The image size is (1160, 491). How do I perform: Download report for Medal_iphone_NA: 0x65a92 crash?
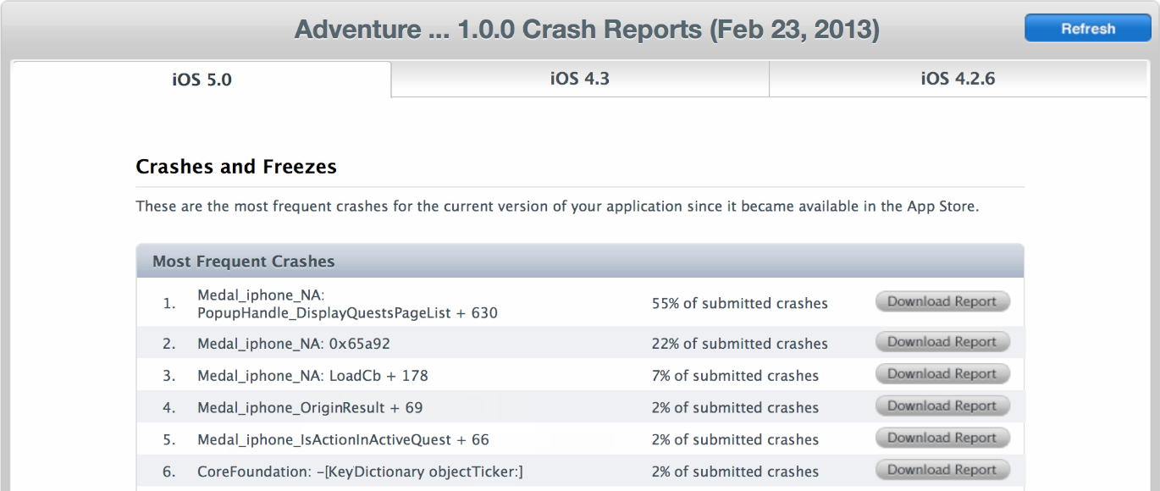click(942, 342)
